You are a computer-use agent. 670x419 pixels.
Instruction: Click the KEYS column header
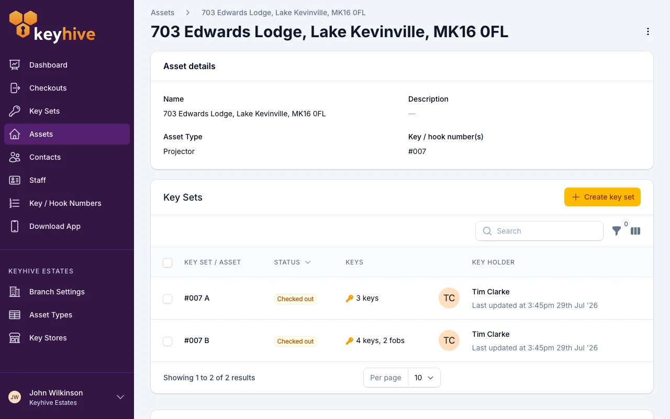[354, 262]
